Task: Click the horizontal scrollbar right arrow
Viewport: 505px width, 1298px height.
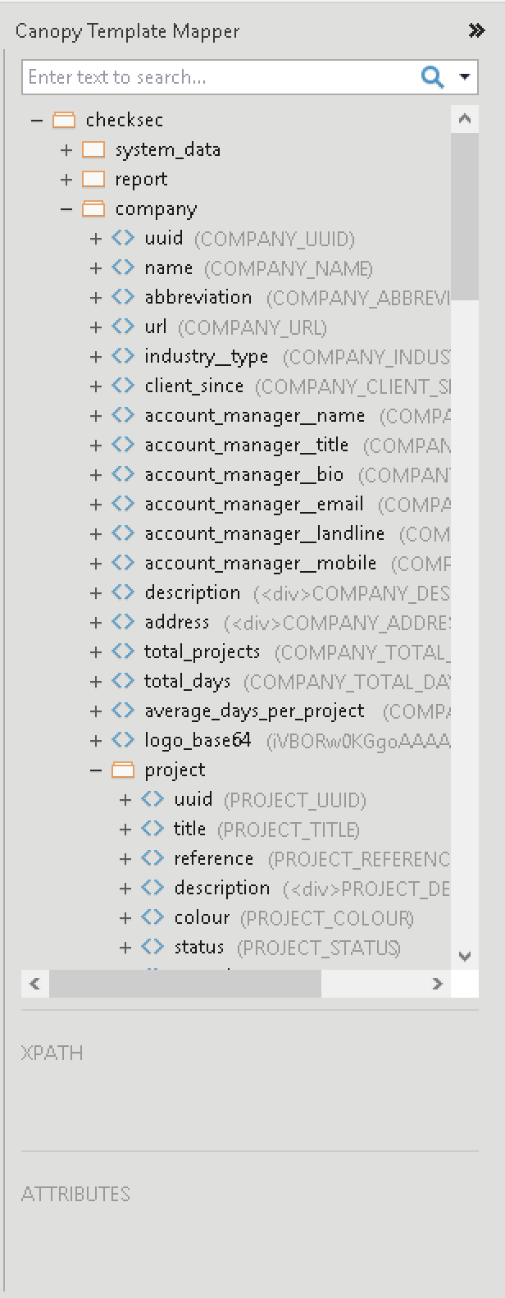Action: (x=437, y=984)
